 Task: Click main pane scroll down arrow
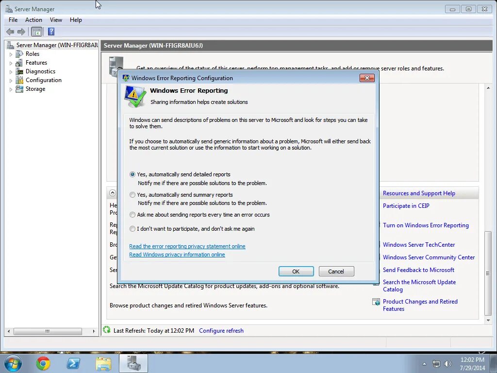click(x=488, y=321)
